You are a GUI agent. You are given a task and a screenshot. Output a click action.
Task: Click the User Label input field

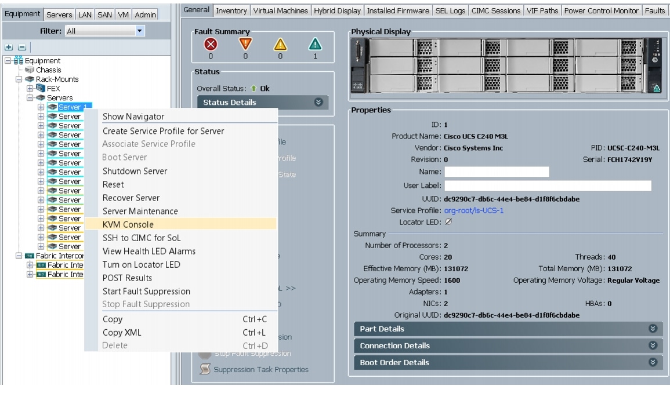tap(548, 185)
